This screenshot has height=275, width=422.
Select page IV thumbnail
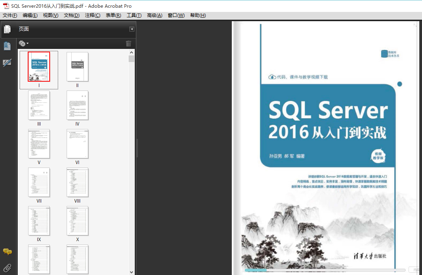click(77, 105)
